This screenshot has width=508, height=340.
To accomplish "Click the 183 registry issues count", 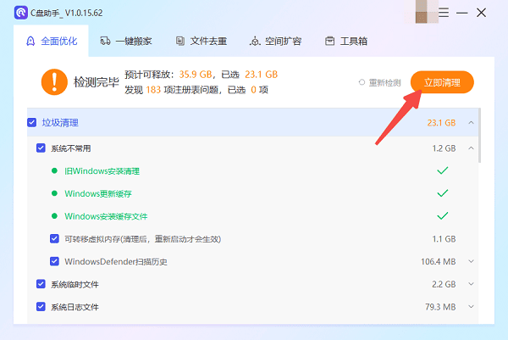I will coord(153,90).
